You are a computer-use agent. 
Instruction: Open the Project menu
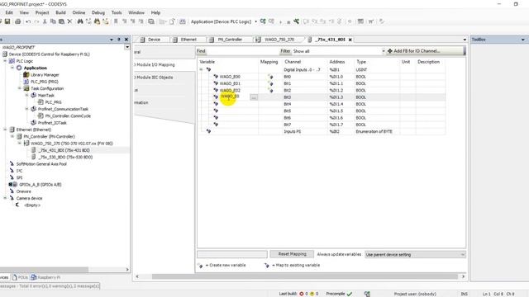[x=42, y=12]
